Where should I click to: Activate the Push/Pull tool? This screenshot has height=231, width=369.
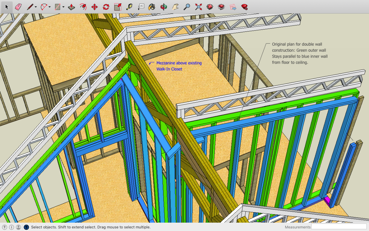[71, 7]
